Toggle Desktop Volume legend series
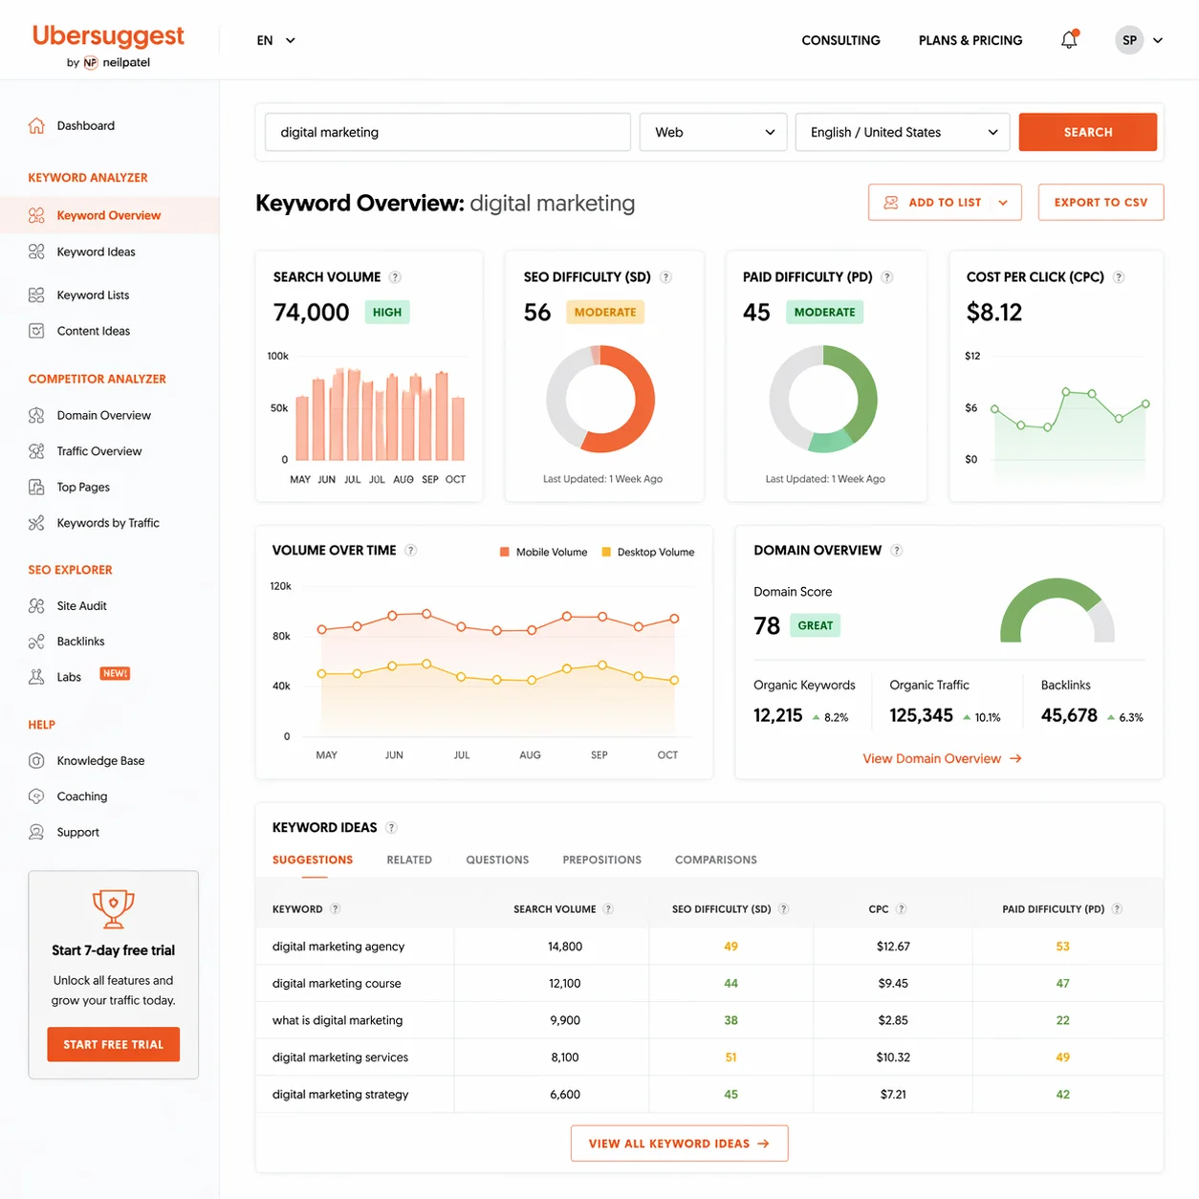 point(647,552)
